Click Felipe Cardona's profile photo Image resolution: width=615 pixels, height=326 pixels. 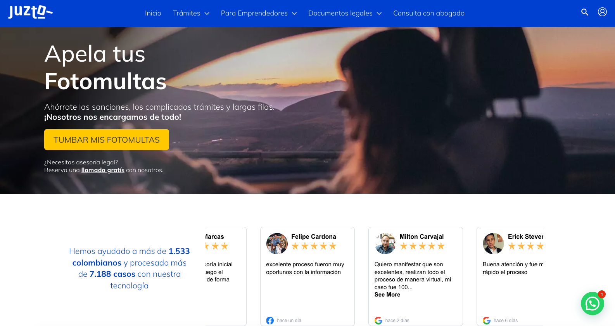tap(277, 243)
